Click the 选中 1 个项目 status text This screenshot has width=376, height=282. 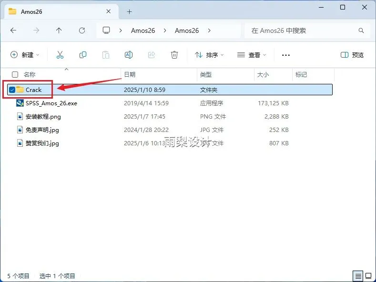click(57, 276)
